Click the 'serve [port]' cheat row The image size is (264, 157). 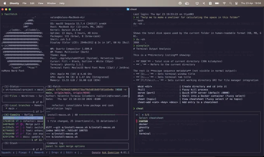tap(183, 92)
